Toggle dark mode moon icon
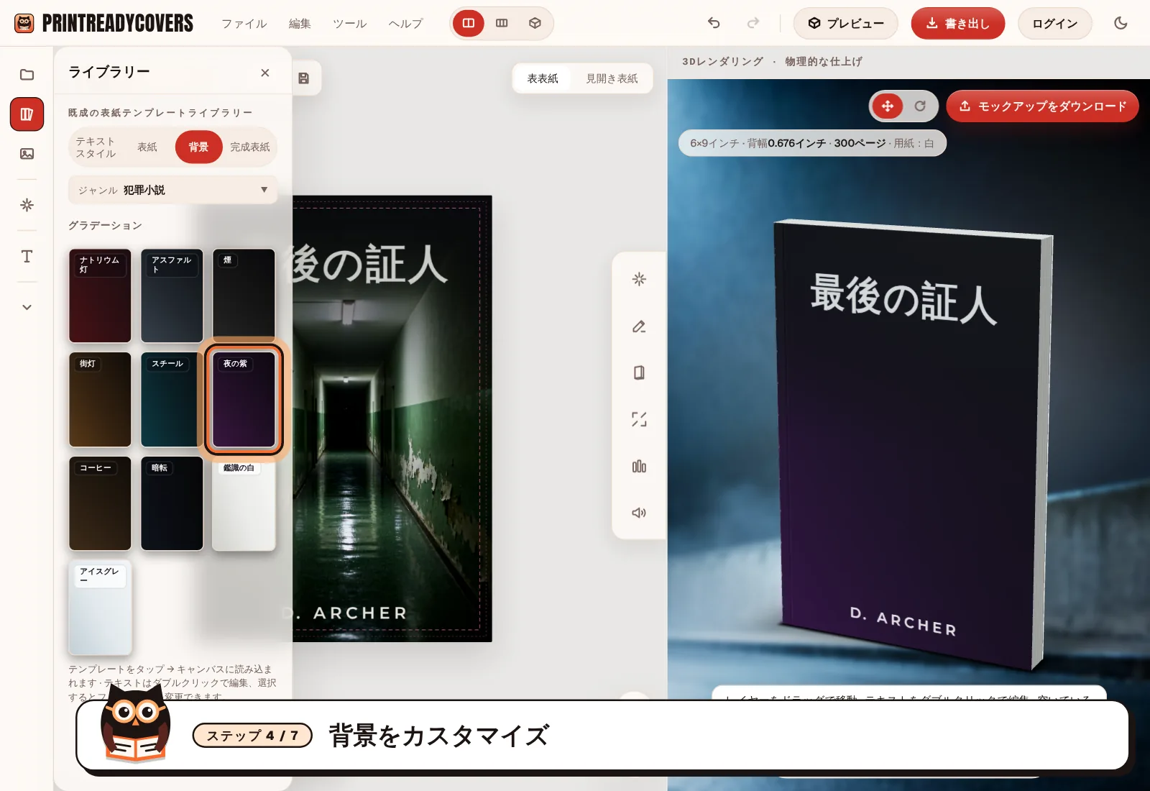This screenshot has height=791, width=1150. tap(1121, 23)
